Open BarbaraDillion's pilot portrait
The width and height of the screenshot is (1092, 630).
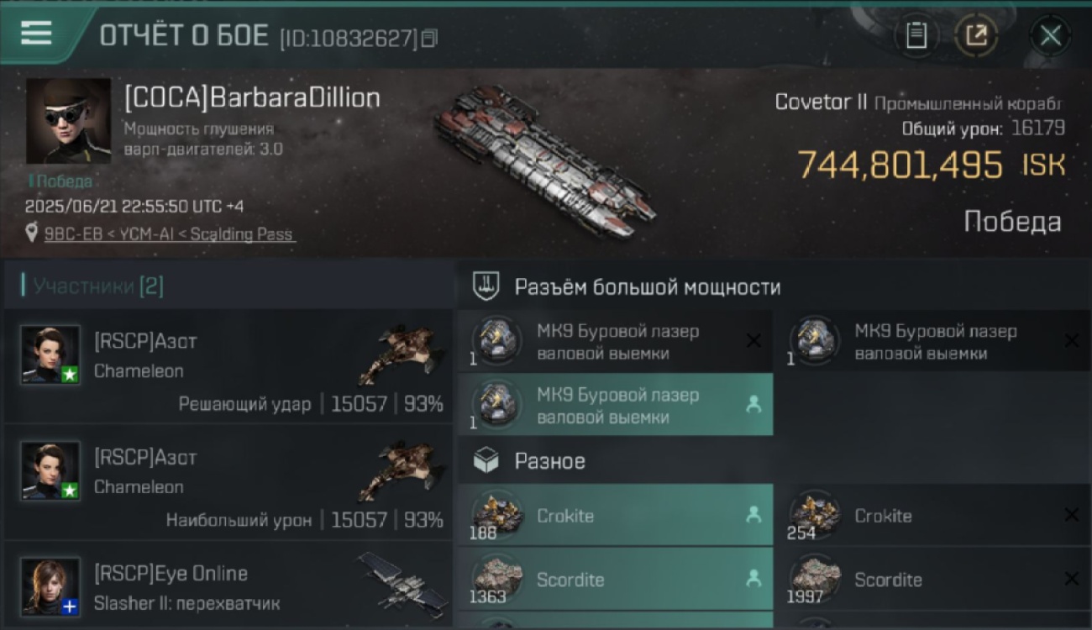click(x=68, y=121)
